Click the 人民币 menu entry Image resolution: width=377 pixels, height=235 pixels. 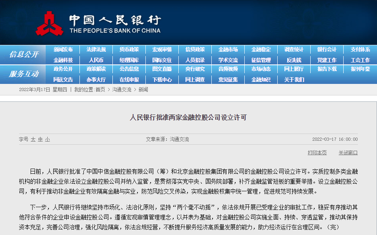click(x=96, y=60)
